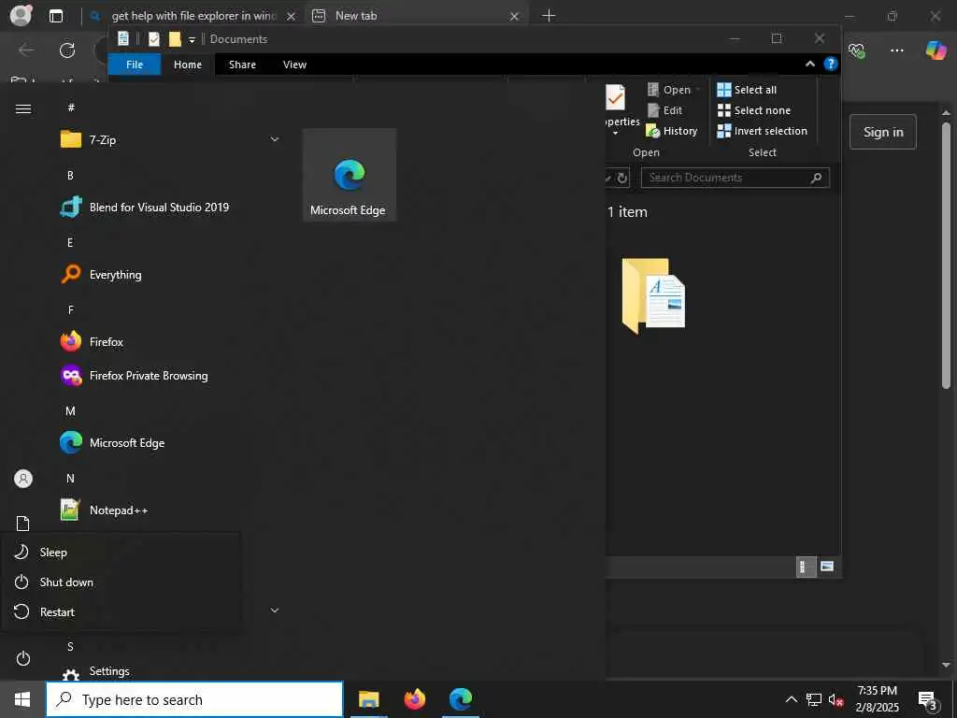Choose Sleep from the power menu
Image resolution: width=957 pixels, height=718 pixels.
click(121, 552)
